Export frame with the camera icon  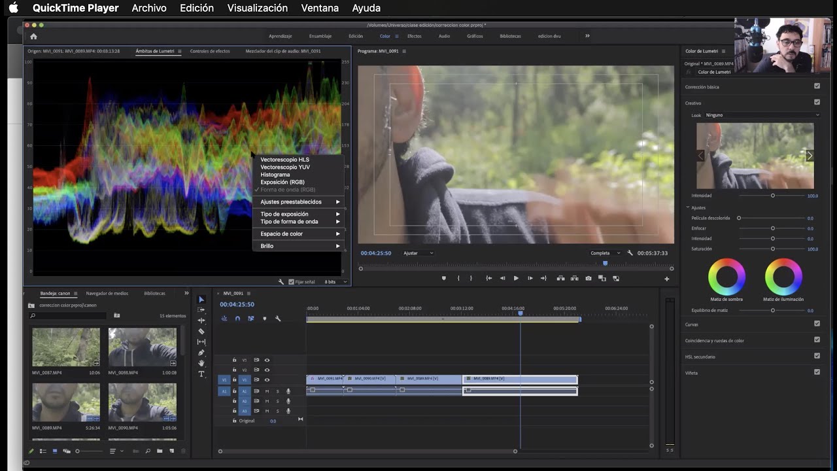(x=589, y=278)
